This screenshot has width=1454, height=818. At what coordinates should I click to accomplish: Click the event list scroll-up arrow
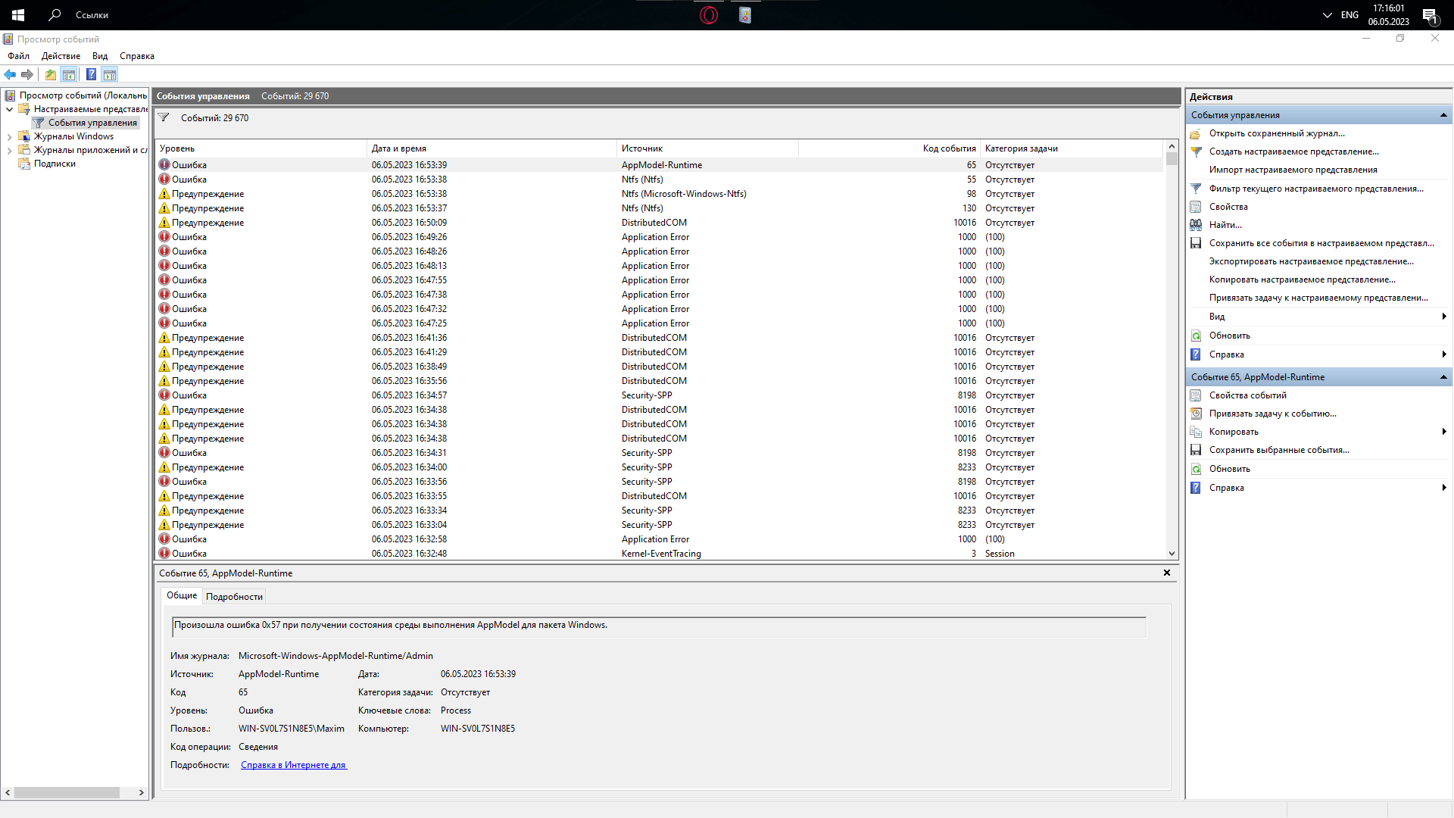pyautogui.click(x=1172, y=146)
